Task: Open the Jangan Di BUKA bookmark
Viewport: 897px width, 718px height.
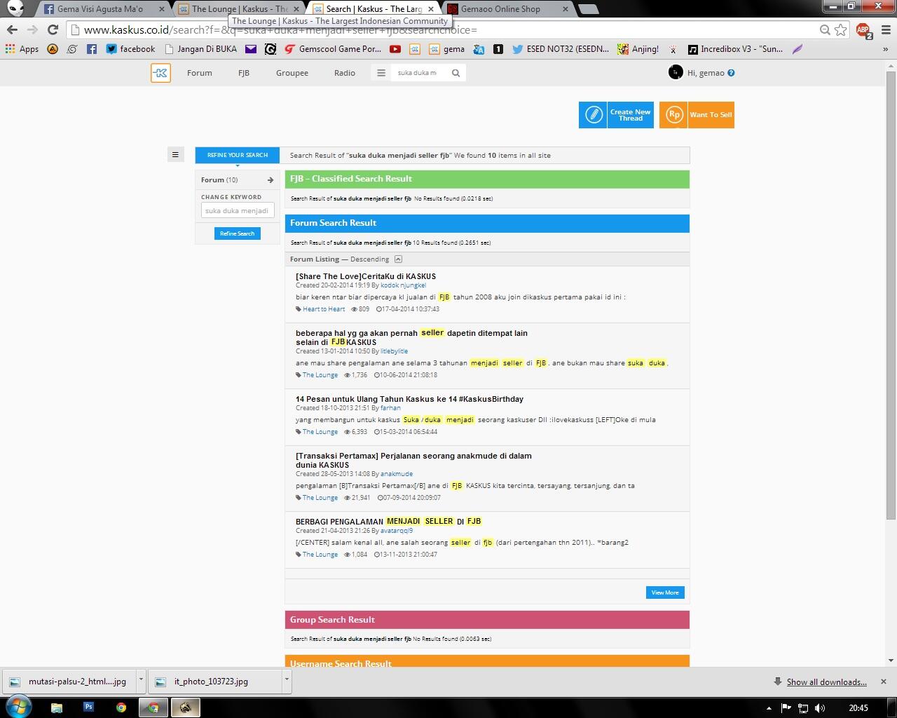Action: tap(200, 49)
